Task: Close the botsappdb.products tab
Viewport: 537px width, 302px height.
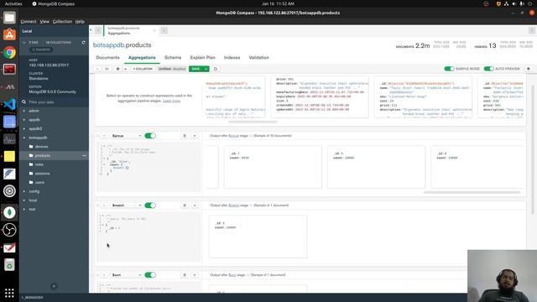Action: coord(154,30)
